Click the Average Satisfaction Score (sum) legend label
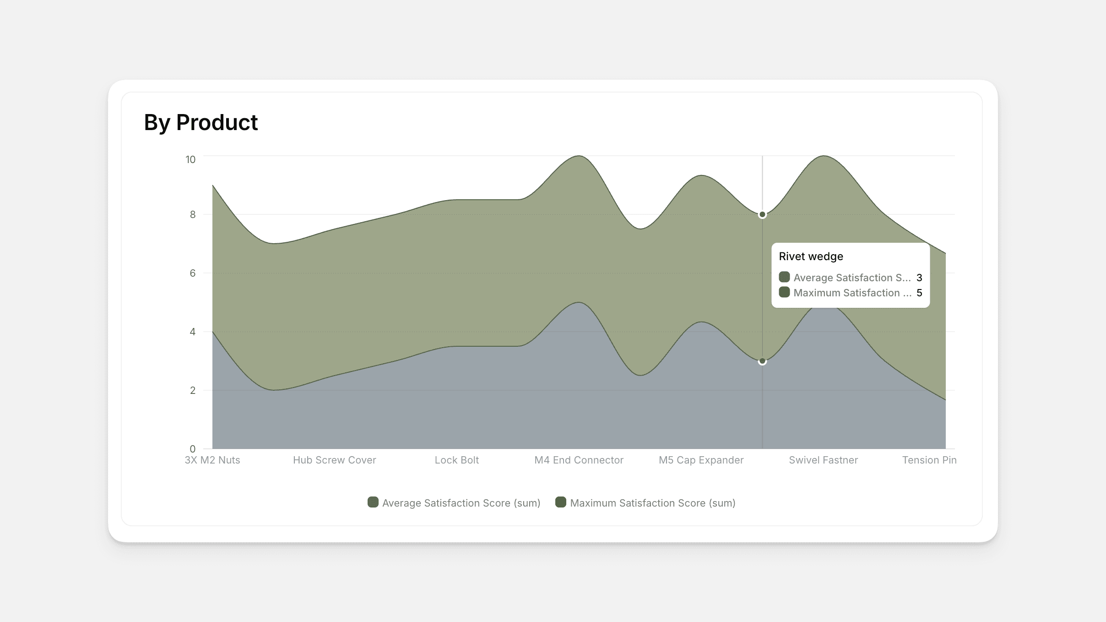Viewport: 1106px width, 622px height. pos(461,503)
